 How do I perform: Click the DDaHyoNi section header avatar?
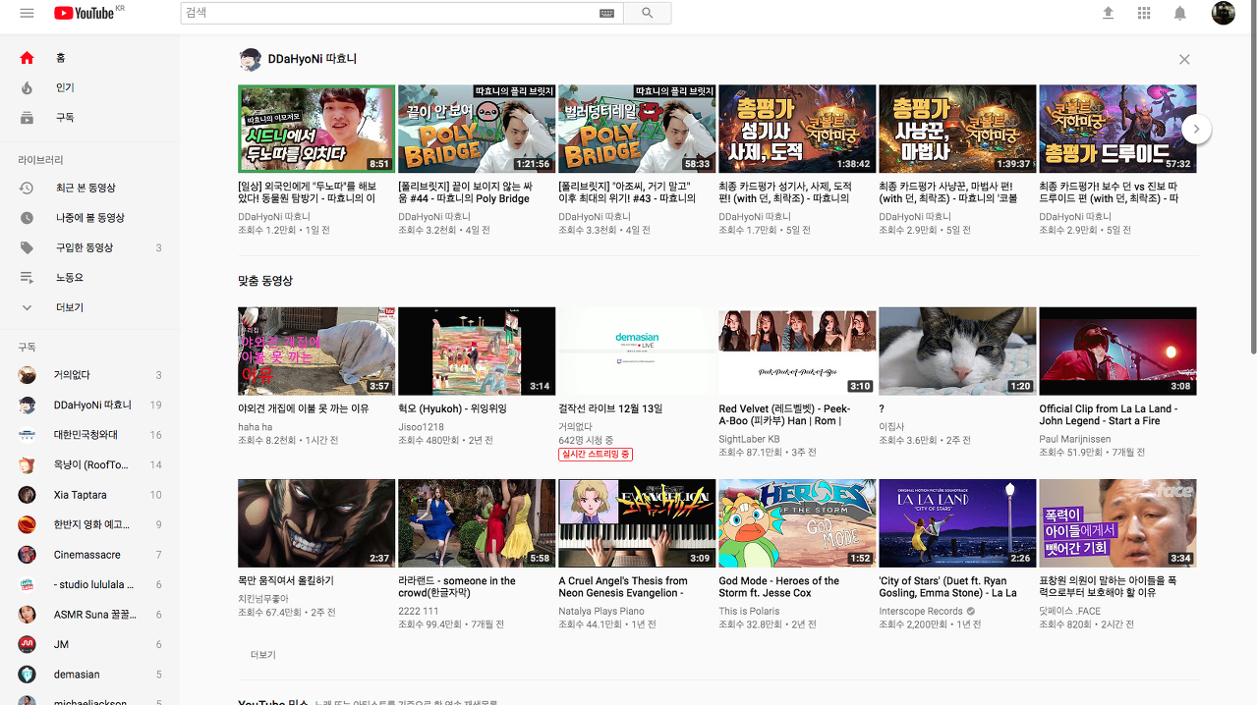click(250, 59)
